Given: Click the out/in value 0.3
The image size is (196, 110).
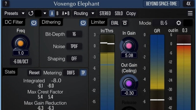Looking at the screenshot, I should [185, 30].
